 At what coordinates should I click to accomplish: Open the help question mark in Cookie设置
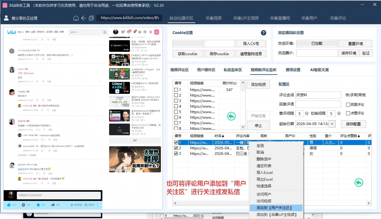pos(263,33)
